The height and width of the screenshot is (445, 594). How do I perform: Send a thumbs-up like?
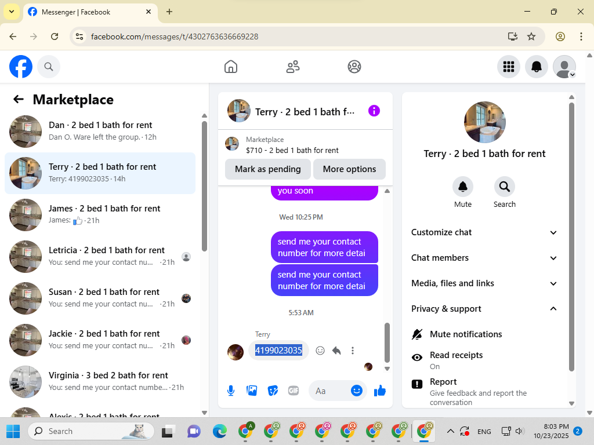(x=379, y=391)
